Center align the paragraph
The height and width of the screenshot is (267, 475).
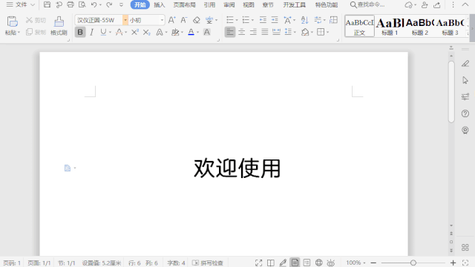click(x=241, y=32)
